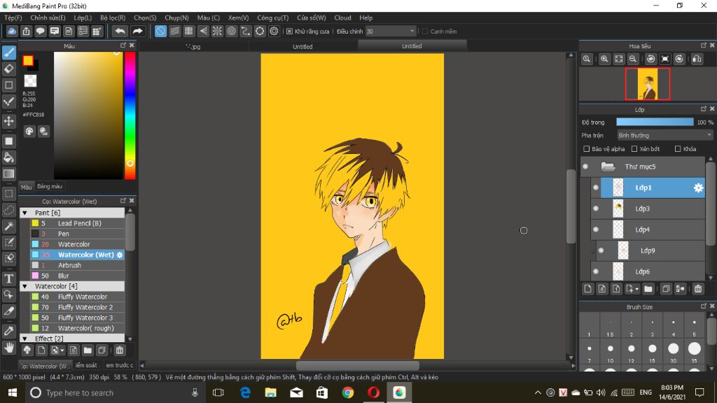Screen dimensions: 717x403
Task: Turn off snap guide icon
Action: point(160,31)
